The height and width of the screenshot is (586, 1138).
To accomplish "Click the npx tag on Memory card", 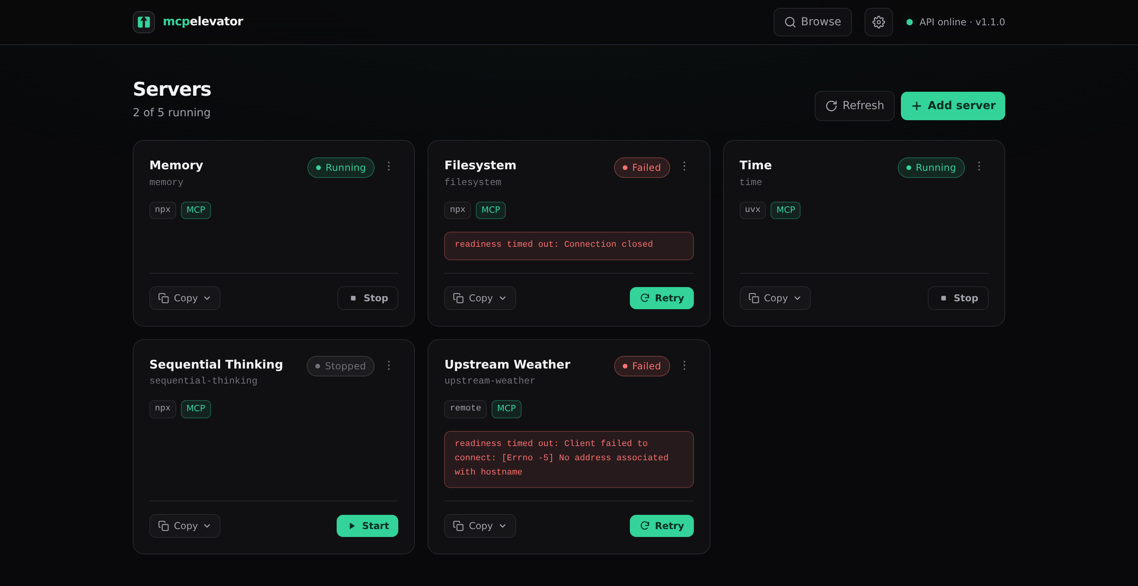I will (x=162, y=210).
